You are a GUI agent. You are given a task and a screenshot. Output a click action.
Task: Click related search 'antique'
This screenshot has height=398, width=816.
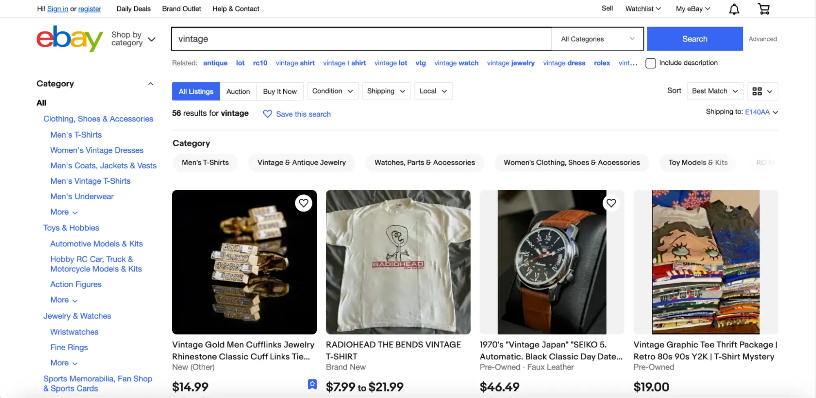[215, 63]
